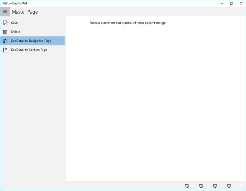Choose Set Detail to Content Page
246x191 pixels.
32,50
